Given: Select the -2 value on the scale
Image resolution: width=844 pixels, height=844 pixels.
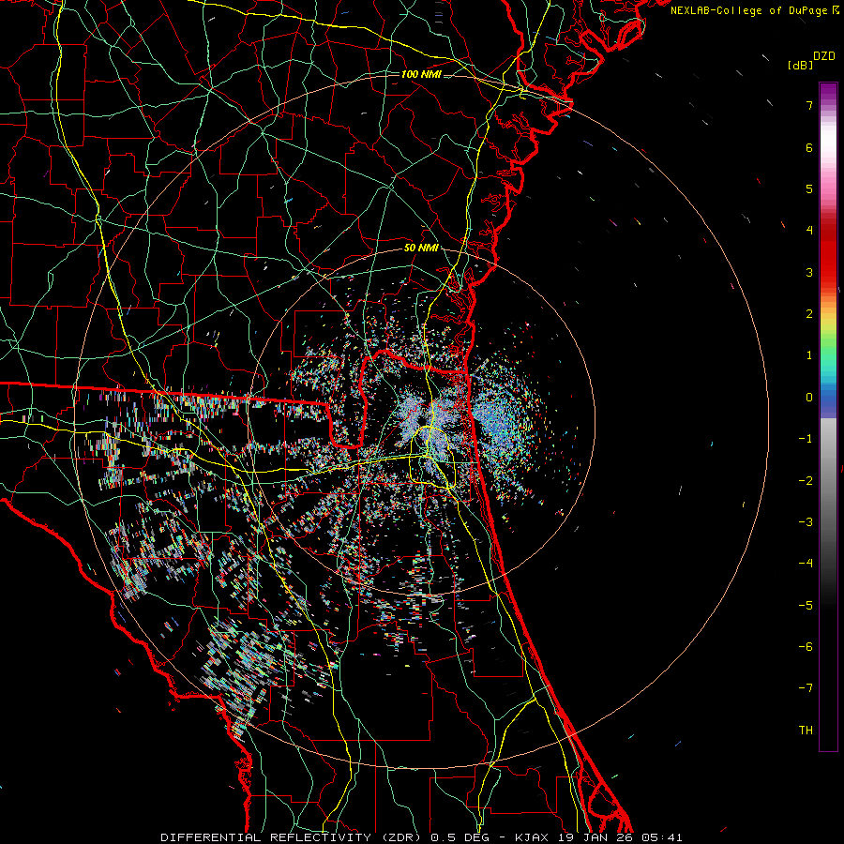Looking at the screenshot, I should point(806,481).
